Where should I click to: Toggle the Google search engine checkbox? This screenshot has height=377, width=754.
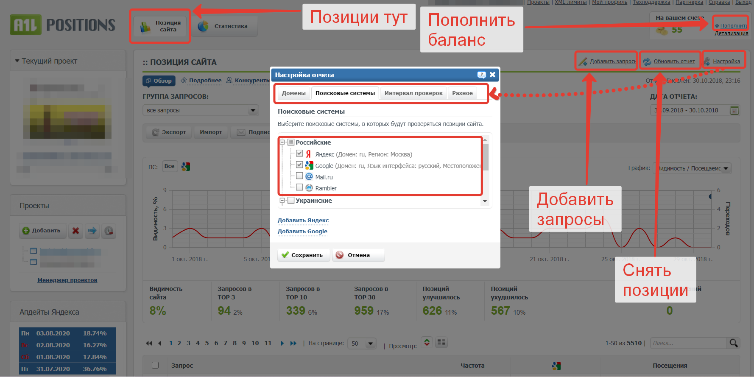click(299, 165)
